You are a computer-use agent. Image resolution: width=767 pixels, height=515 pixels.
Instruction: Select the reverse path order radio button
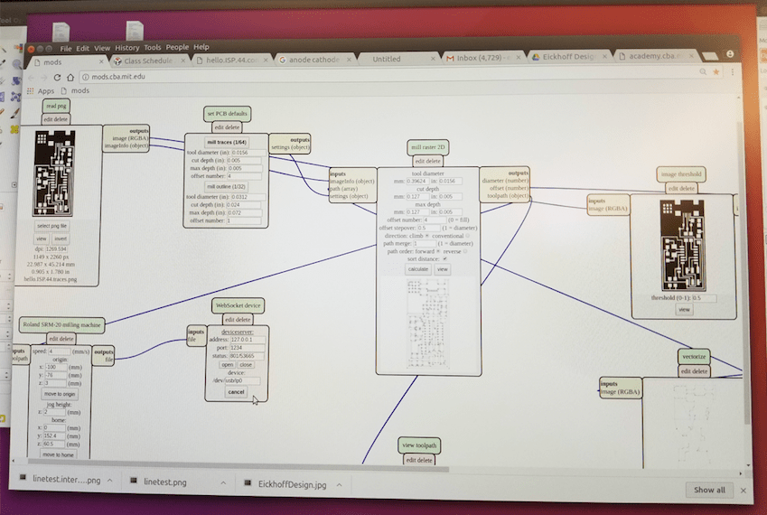point(465,251)
